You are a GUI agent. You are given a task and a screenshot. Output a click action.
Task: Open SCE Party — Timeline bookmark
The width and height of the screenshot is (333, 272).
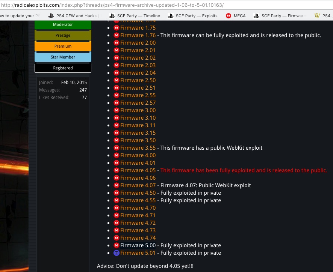pyautogui.click(x=135, y=16)
